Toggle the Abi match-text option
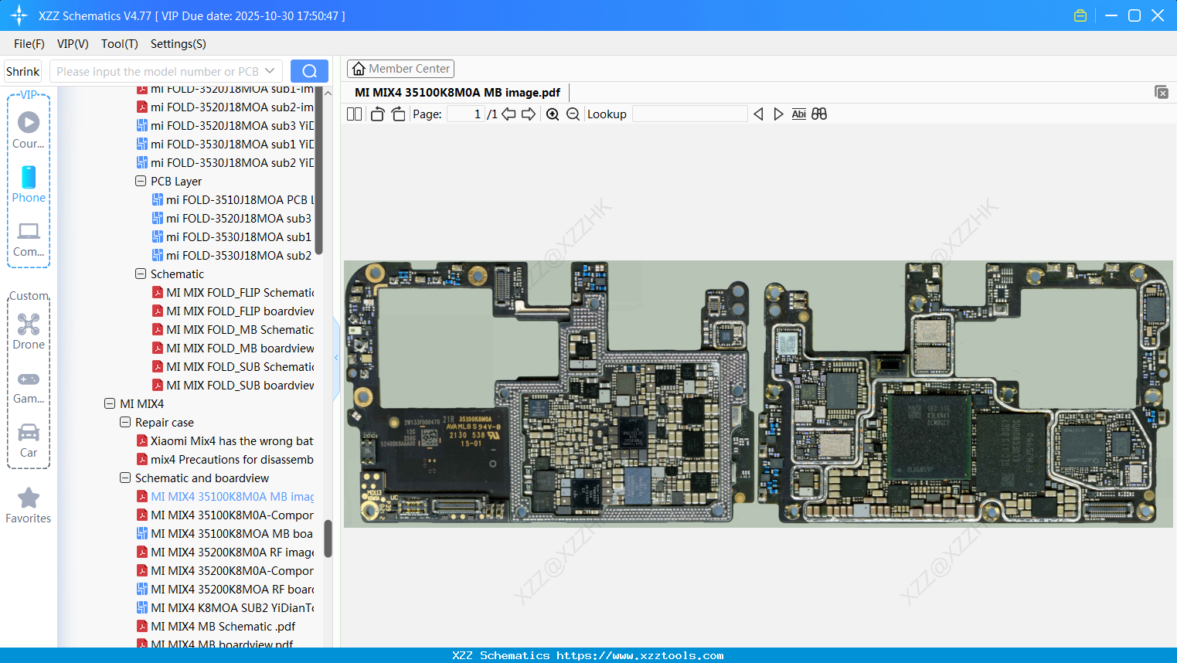Screen dimensions: 1177x663 798,114
